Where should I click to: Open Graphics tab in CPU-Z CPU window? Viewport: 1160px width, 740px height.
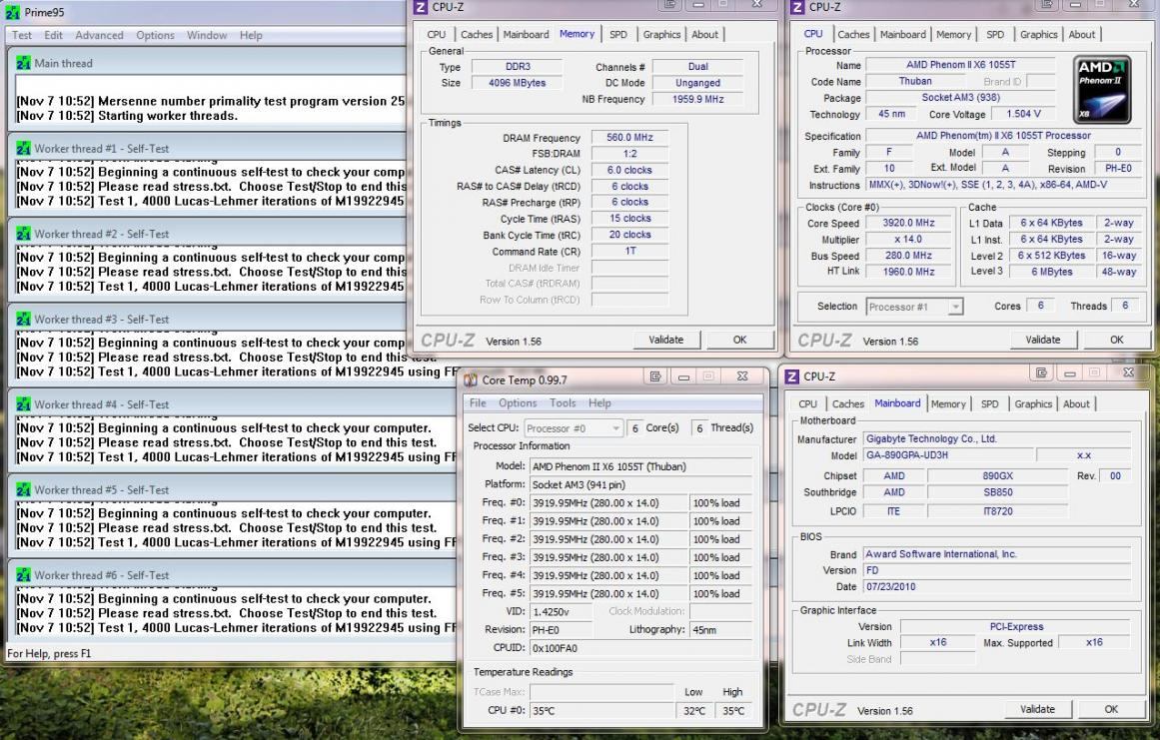(1039, 34)
